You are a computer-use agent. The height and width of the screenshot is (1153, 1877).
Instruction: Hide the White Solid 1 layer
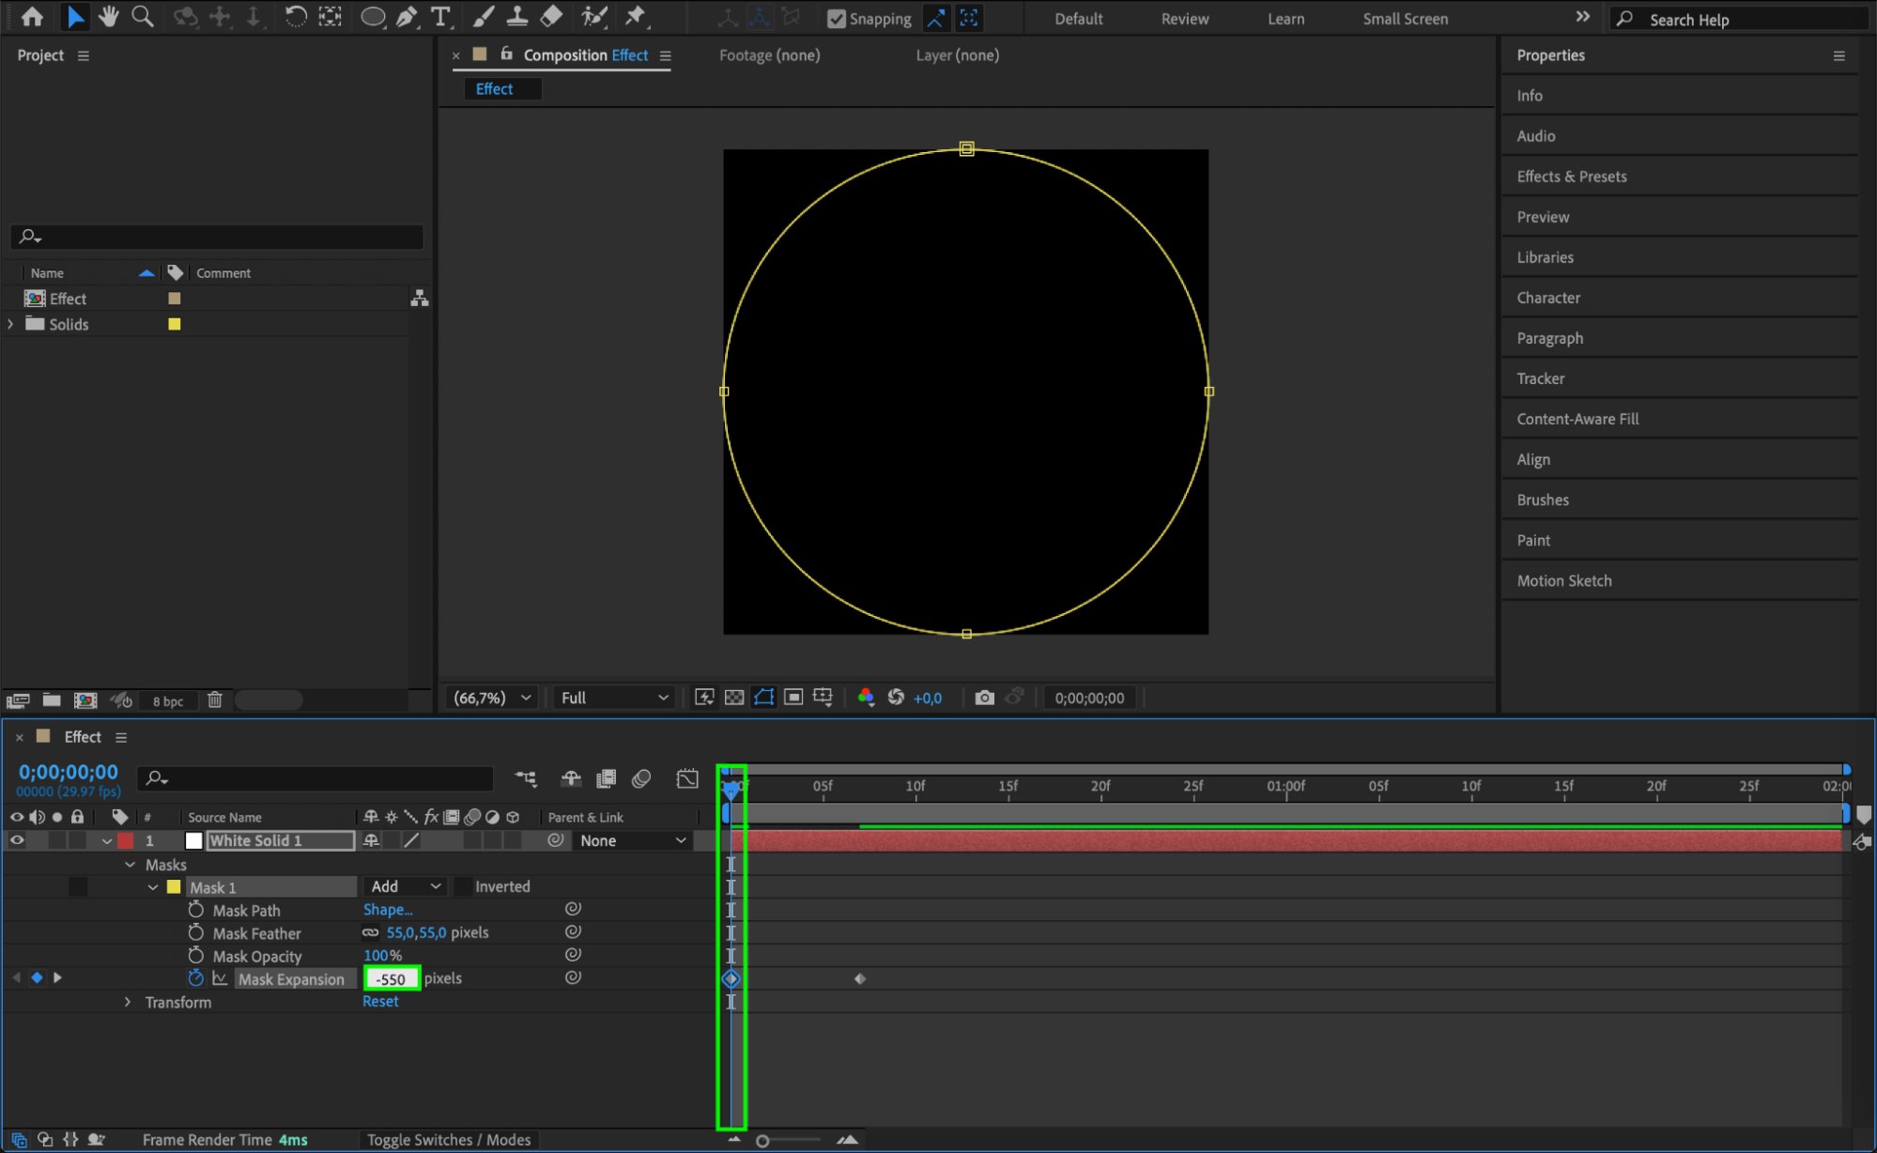[x=17, y=840]
